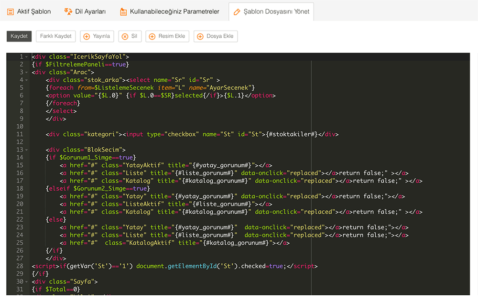Select Şablon Dosyasını Yönet tab
478x302 pixels.
pos(271,11)
